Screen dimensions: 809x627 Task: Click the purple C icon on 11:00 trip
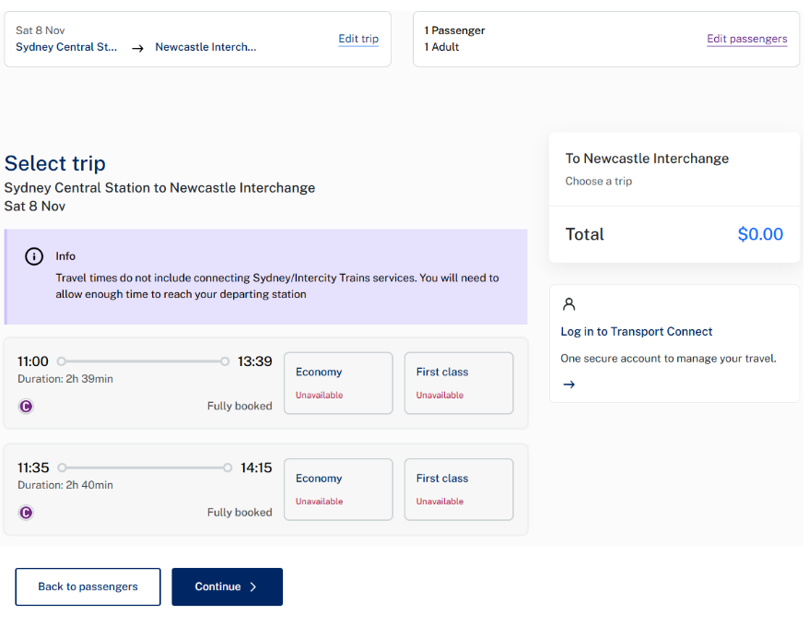26,406
